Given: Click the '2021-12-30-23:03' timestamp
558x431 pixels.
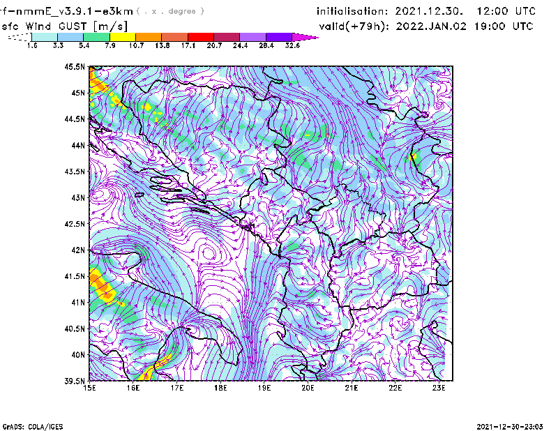Looking at the screenshot, I should [510, 427].
